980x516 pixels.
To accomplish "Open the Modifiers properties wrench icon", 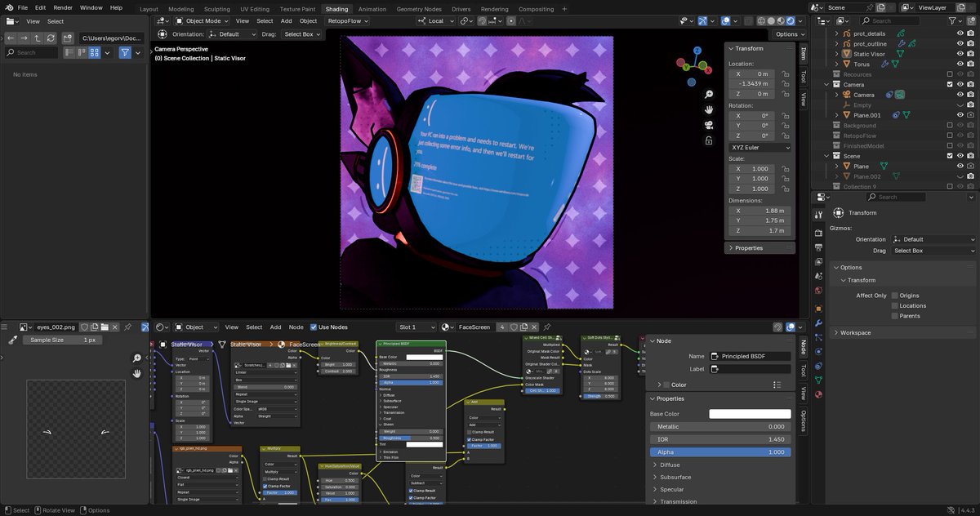I will click(x=819, y=323).
